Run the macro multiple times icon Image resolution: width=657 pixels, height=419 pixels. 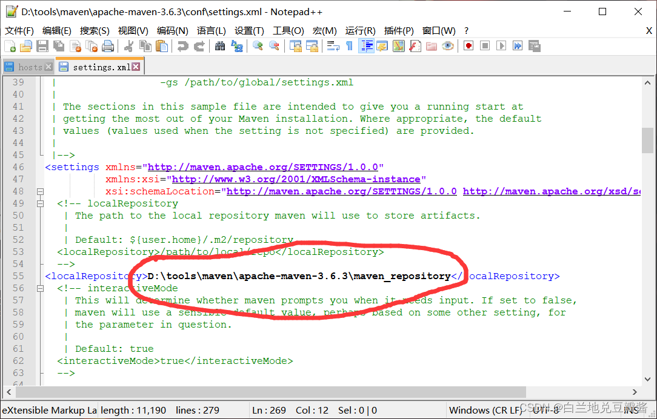518,46
